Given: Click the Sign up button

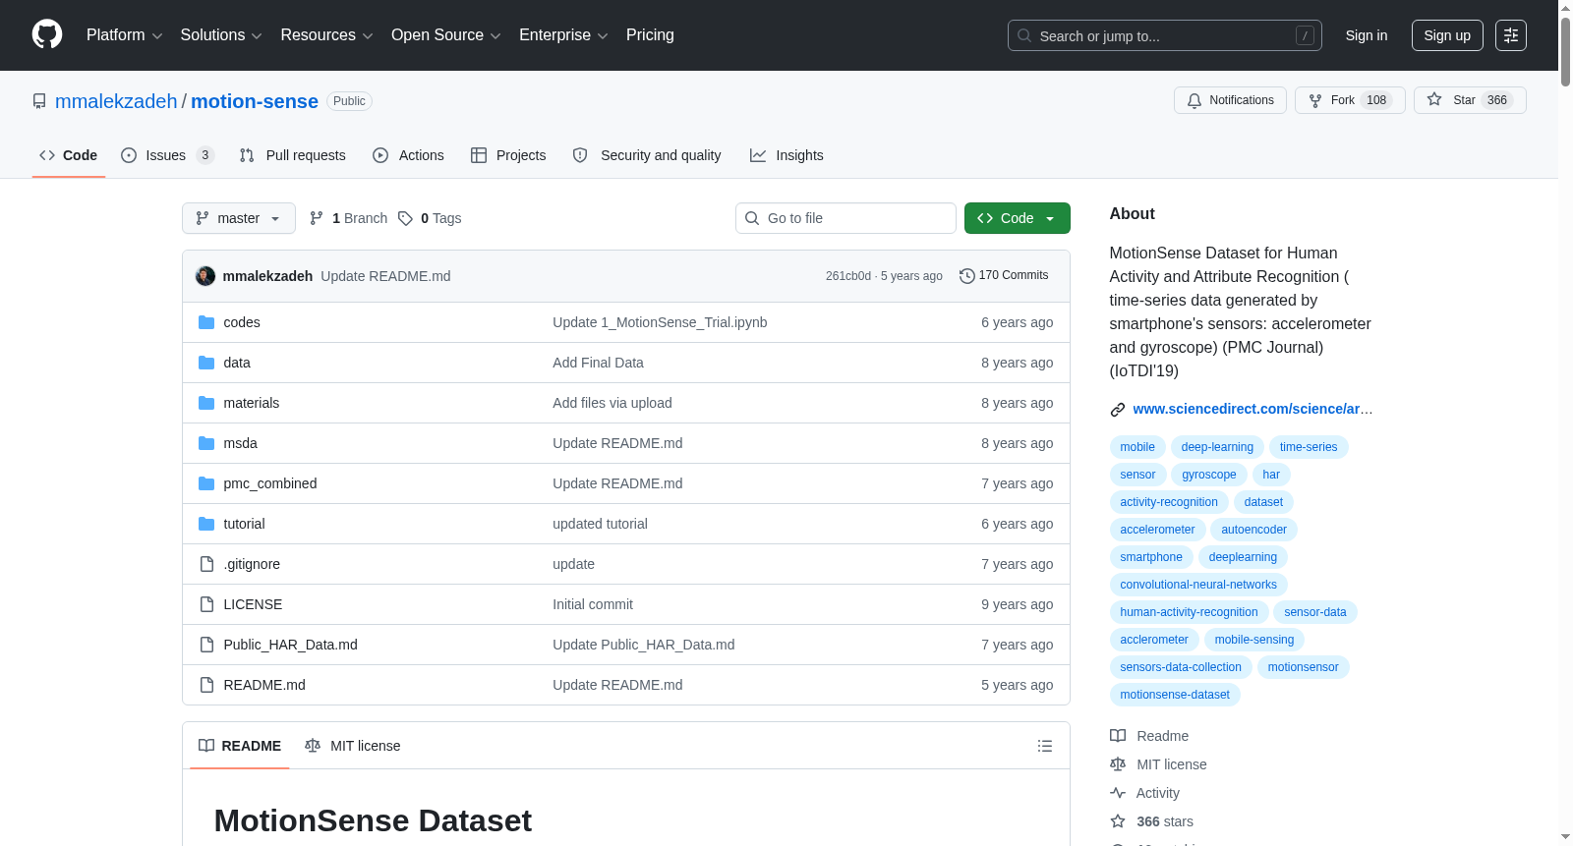Looking at the screenshot, I should tap(1447, 35).
